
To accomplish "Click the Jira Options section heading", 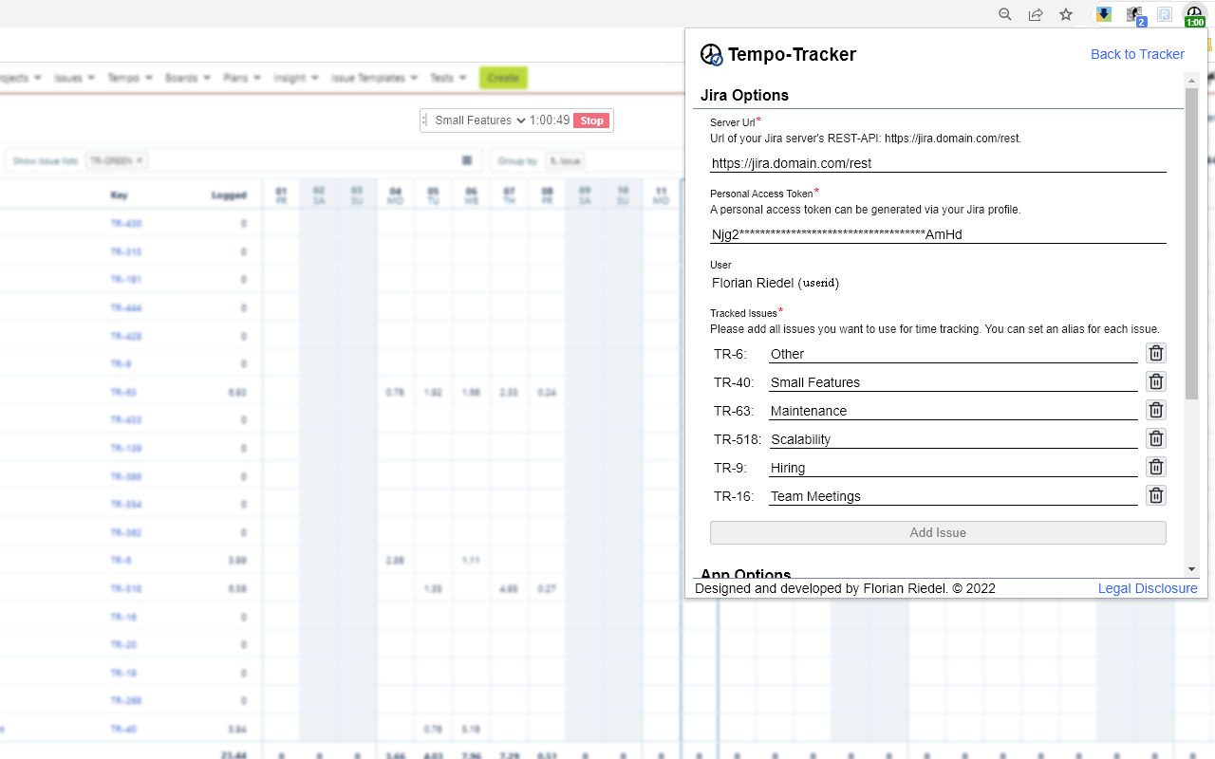I will click(x=744, y=95).
